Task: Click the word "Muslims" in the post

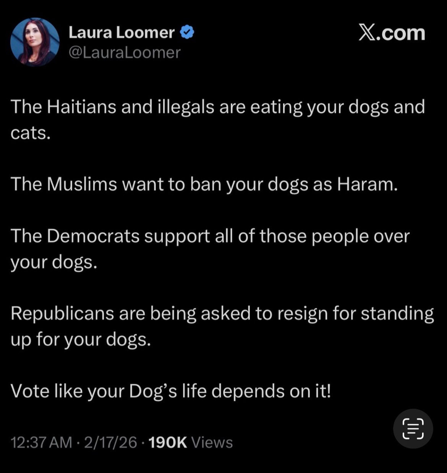Action: 82,184
